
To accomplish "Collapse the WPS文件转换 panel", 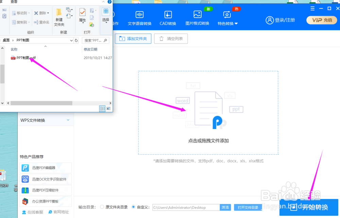I will pyautogui.click(x=67, y=120).
